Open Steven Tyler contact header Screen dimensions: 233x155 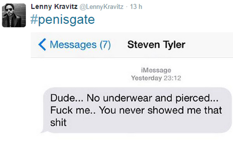156,45
